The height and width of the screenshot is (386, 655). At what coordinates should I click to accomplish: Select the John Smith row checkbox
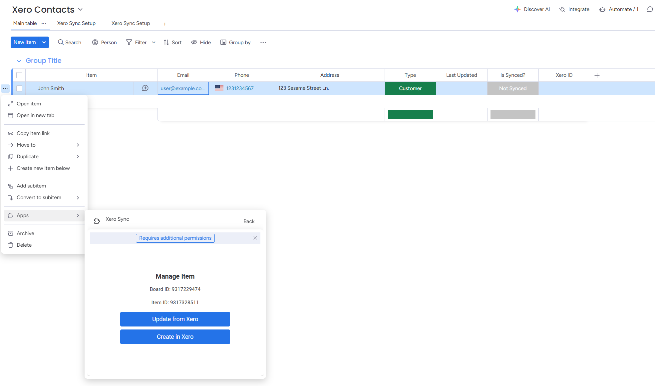19,88
